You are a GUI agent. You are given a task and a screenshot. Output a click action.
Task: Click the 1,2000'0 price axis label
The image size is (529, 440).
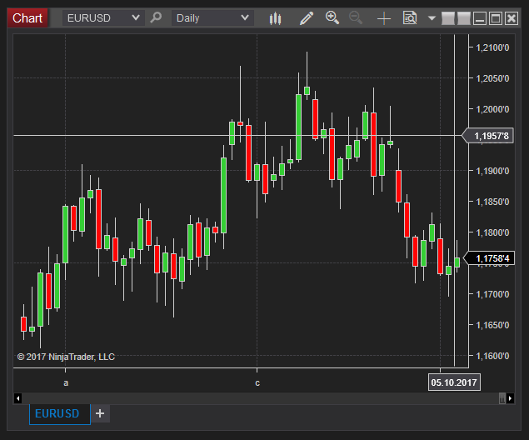[x=492, y=109]
